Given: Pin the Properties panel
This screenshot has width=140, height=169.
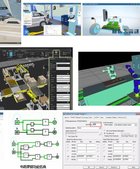Looking at the screenshot, I should pyautogui.click(x=68, y=59).
